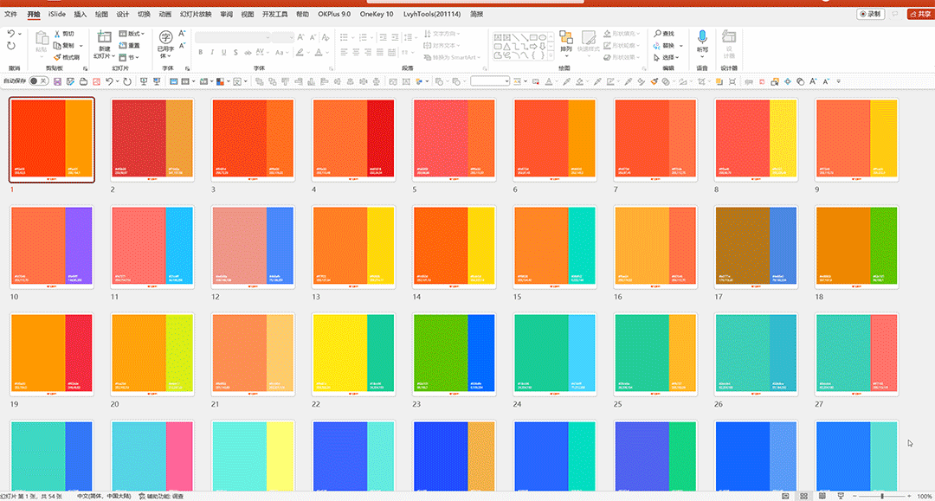Viewport: 935px width, 501px height.
Task: Select slide 1 red-orange thumbnail
Action: point(52,140)
